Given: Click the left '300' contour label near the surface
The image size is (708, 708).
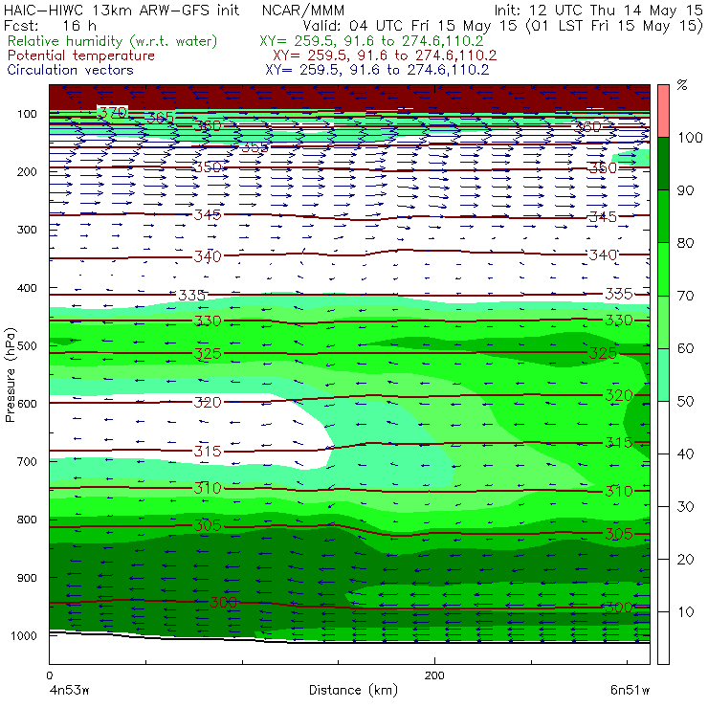Looking at the screenshot, I should [224, 602].
